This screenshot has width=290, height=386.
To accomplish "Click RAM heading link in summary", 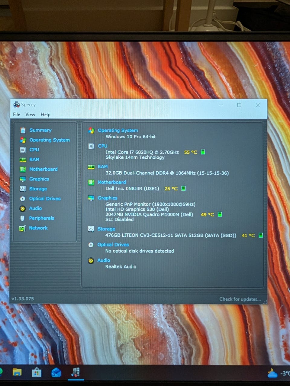I will (x=102, y=167).
